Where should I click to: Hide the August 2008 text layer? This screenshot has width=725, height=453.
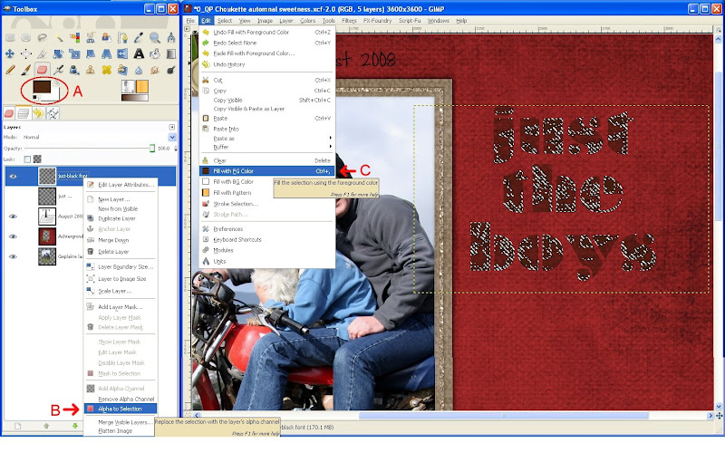pos(13,217)
